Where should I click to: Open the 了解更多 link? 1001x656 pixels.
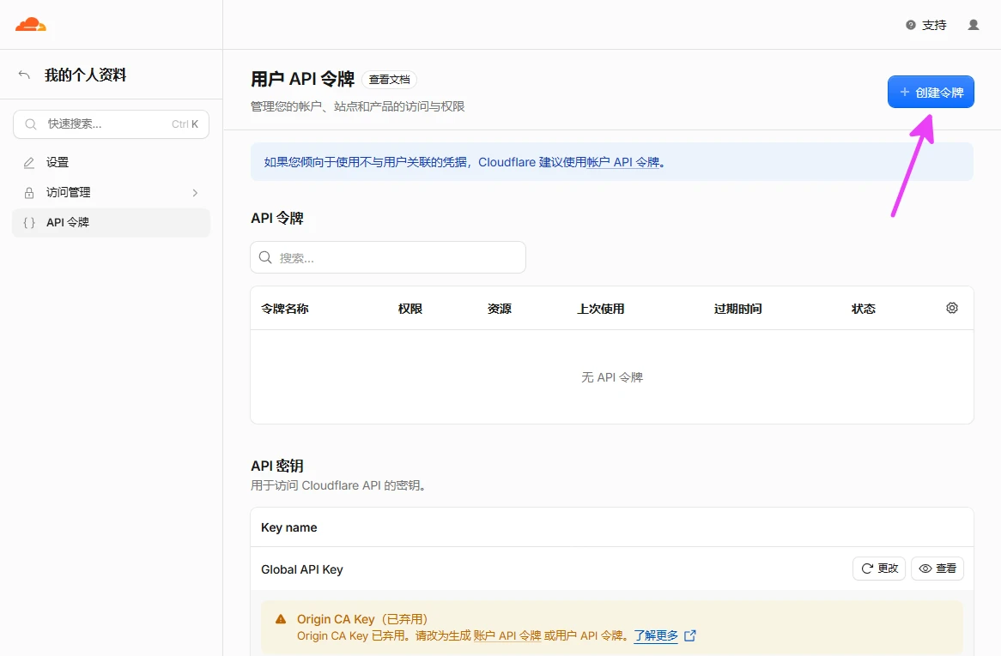tap(656, 635)
